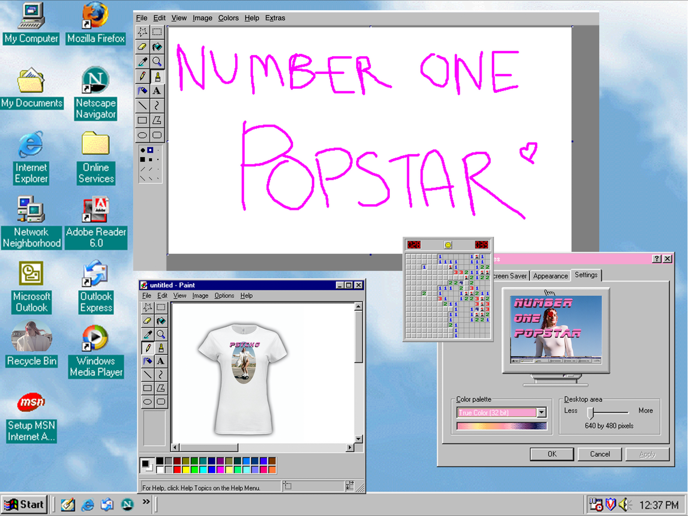688x516 pixels.
Task: Click the Network Neighborhood desktop icon
Action: pyautogui.click(x=32, y=222)
